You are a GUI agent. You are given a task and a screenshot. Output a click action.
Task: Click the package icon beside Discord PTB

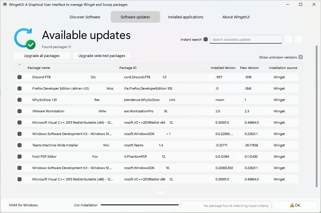coord(27,77)
